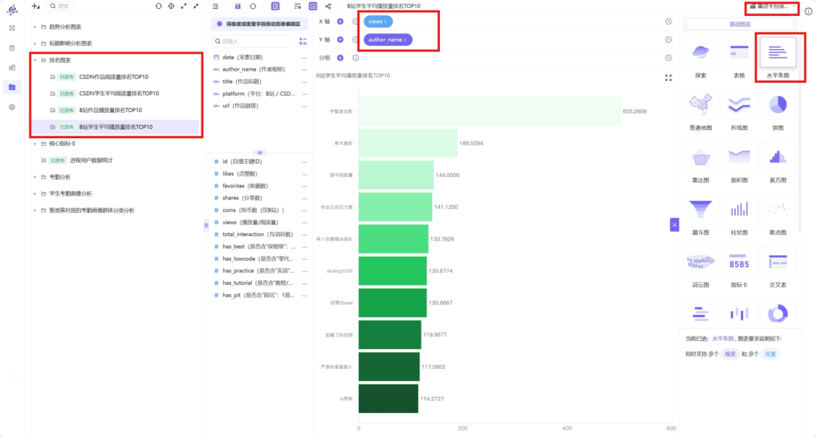Switch to the 基础图表 tab

(740, 24)
